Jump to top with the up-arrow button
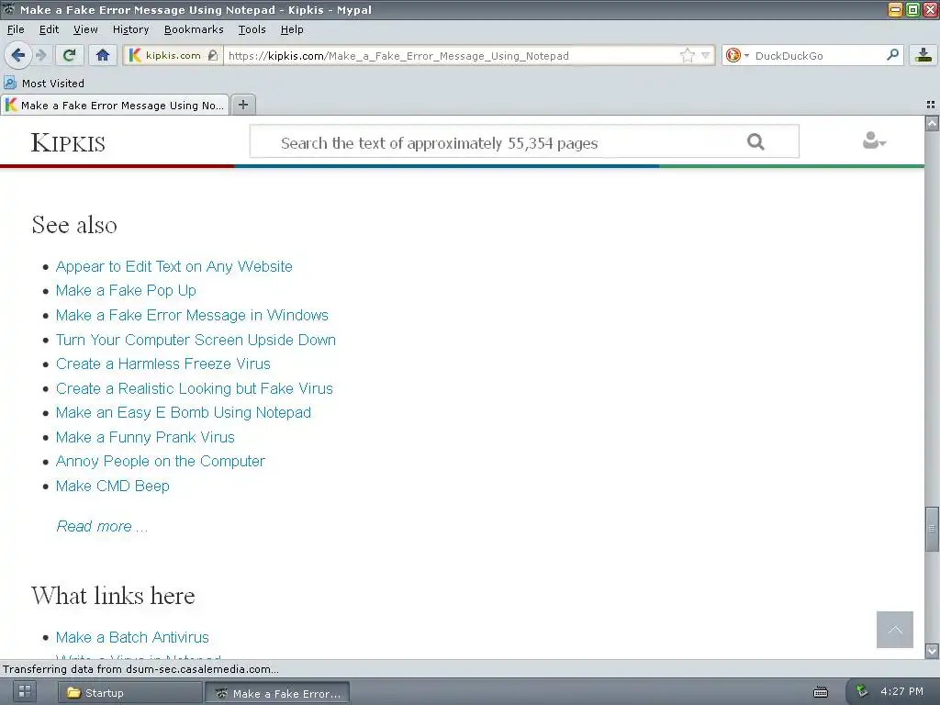The image size is (940, 705). coord(894,630)
